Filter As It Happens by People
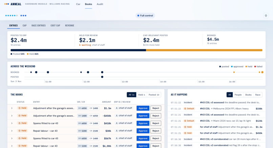Viewport: 273px width, 148px height. [238, 95]
